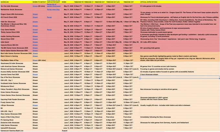
Task: Select the TIMEZONE EST header cell
Action: pos(100,2)
